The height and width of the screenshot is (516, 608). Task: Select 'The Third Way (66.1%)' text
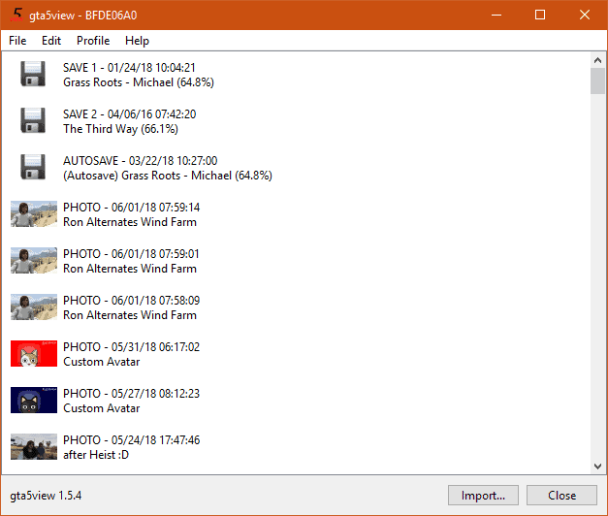point(120,129)
